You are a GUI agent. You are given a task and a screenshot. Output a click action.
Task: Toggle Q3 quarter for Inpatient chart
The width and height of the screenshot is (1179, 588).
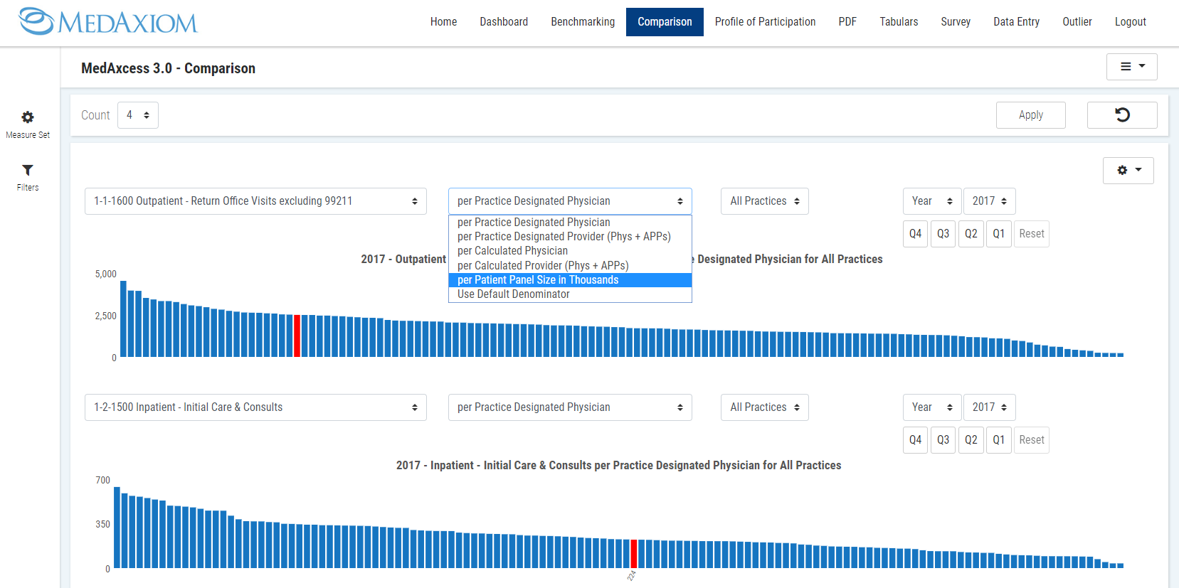click(x=943, y=440)
